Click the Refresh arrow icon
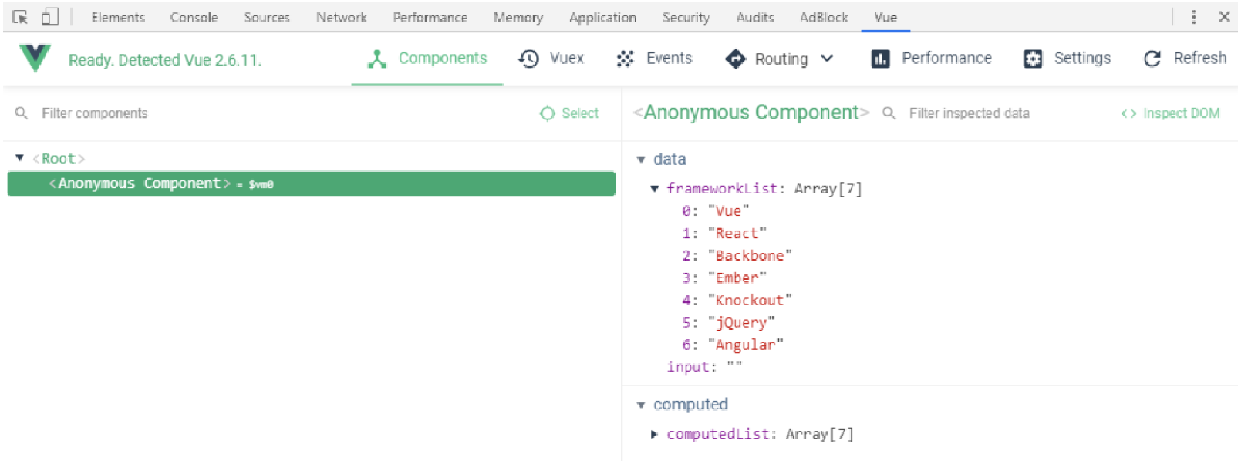Image resolution: width=1248 pixels, height=461 pixels. click(x=1152, y=59)
